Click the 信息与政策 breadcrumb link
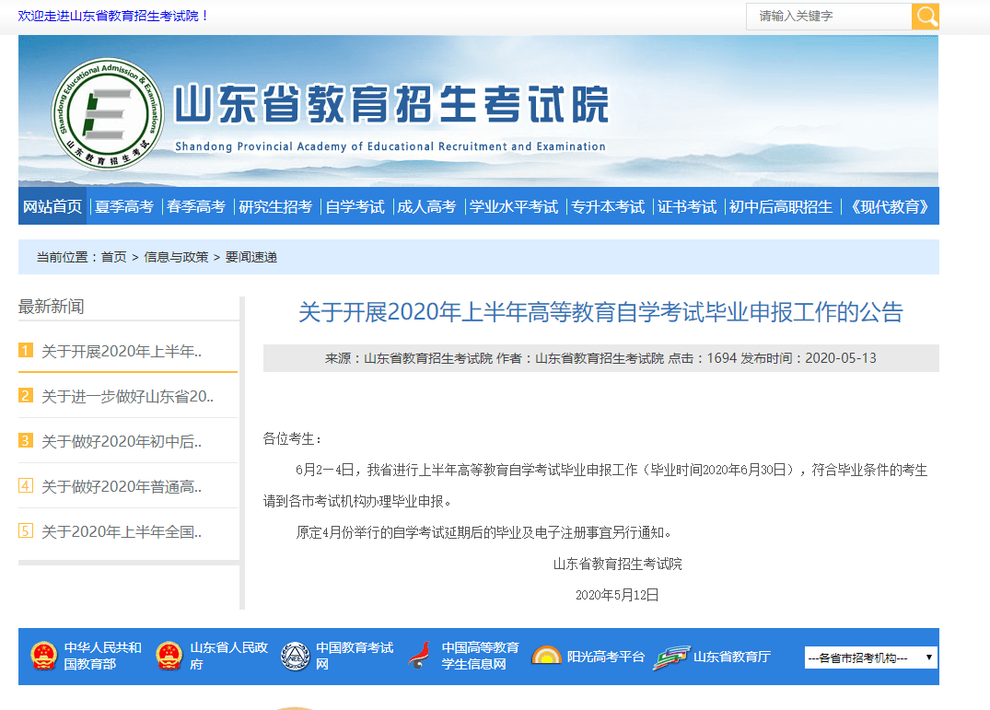The image size is (990, 710). coord(176,257)
